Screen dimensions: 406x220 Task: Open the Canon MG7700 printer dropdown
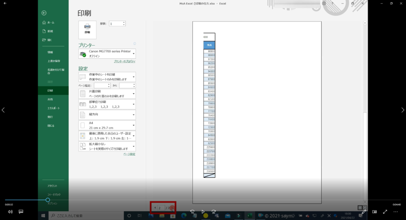click(x=107, y=54)
